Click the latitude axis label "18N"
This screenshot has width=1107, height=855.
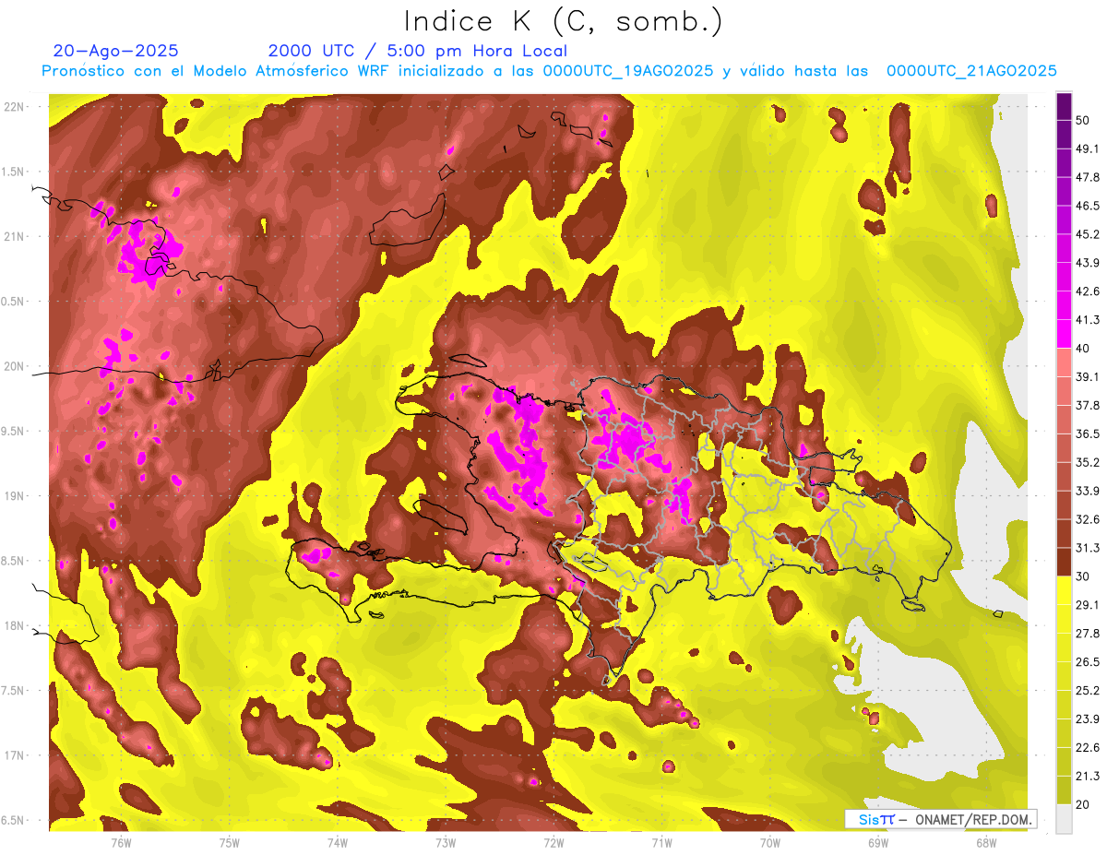(16, 626)
